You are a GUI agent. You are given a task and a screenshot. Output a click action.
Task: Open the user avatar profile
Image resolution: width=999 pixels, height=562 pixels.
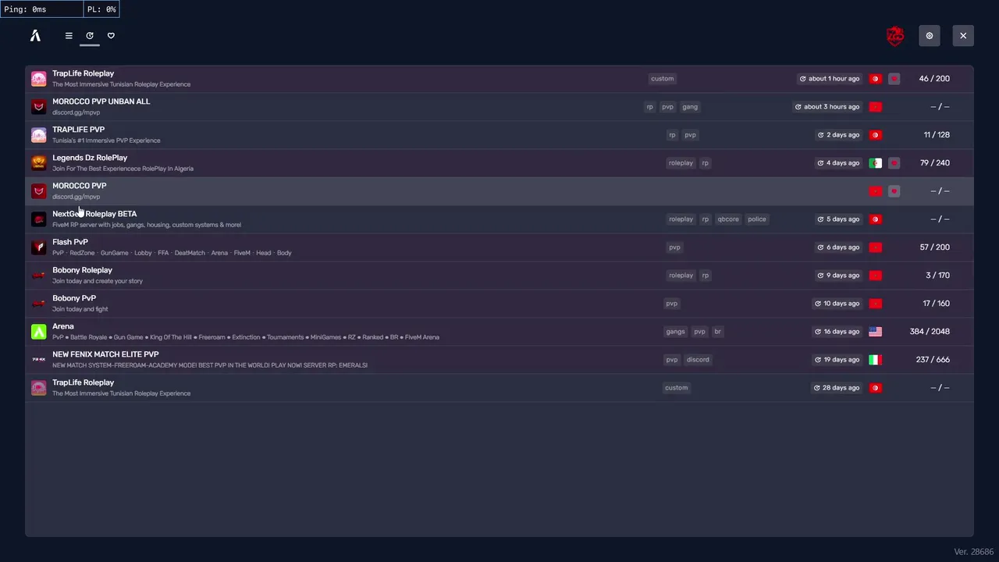click(895, 36)
